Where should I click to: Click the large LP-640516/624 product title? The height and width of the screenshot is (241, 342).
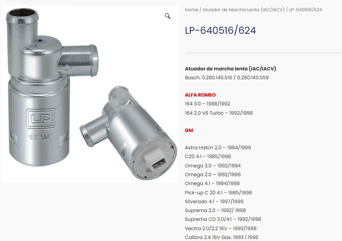[220, 30]
